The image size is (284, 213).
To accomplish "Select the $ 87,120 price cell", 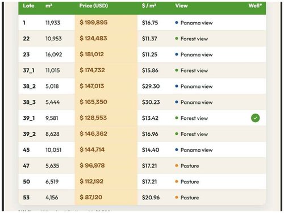I will (x=91, y=197).
